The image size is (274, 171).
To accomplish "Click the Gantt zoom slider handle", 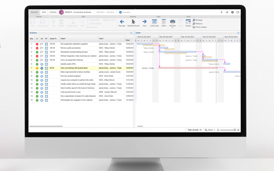I will click(235, 130).
